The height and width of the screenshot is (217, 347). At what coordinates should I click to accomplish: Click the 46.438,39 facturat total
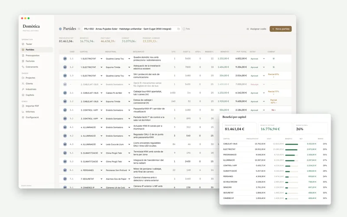(x=108, y=41)
